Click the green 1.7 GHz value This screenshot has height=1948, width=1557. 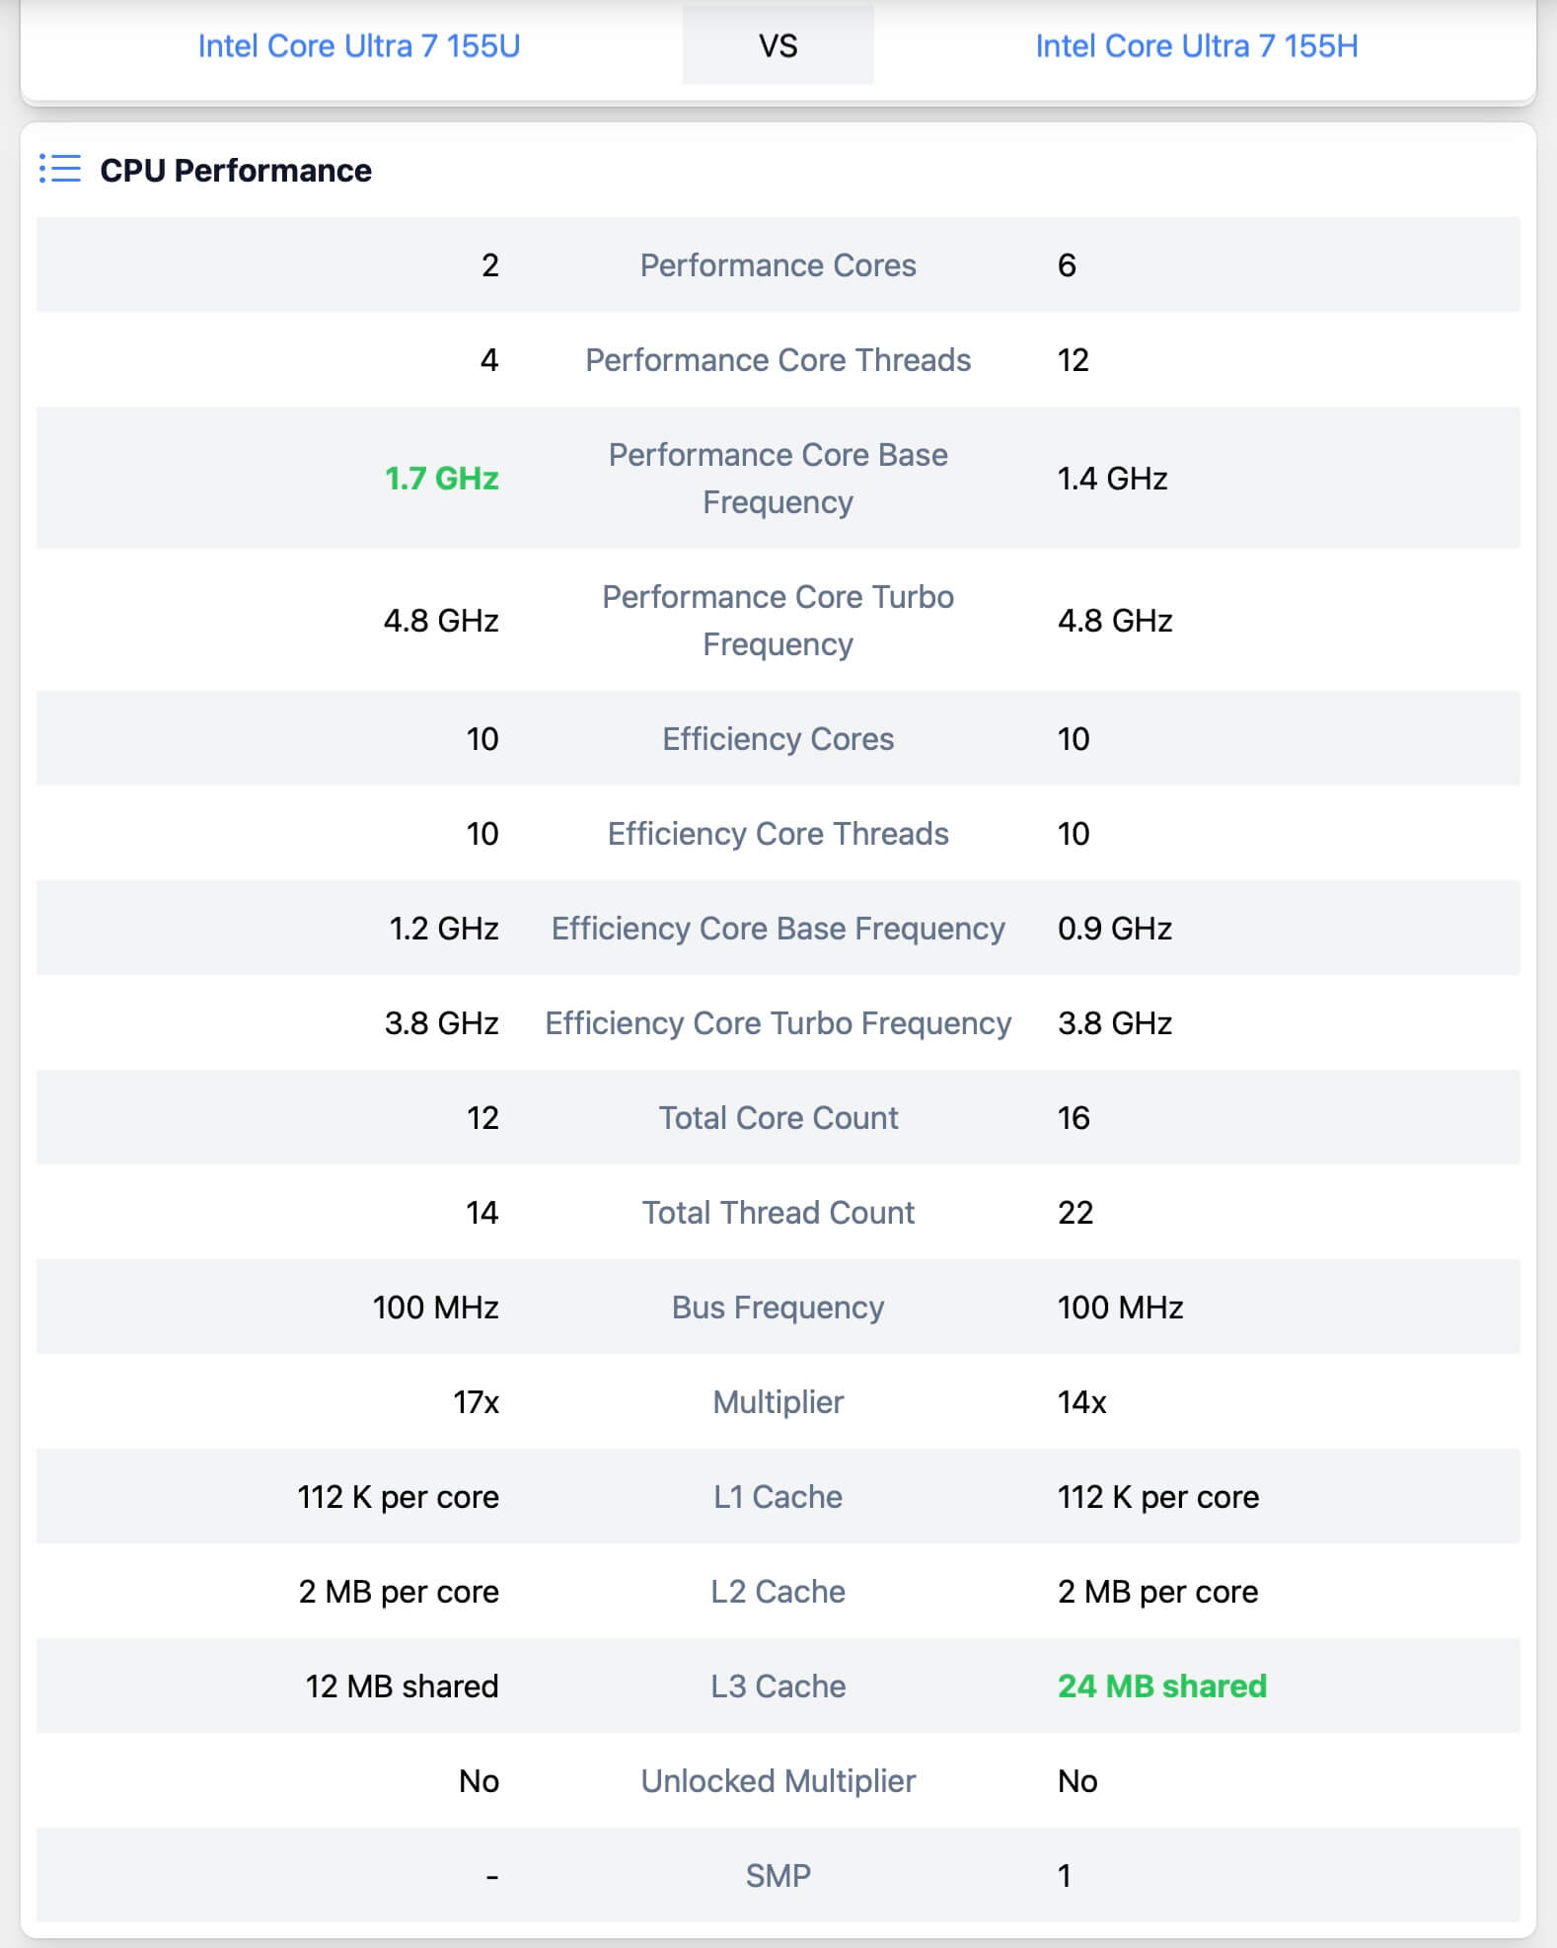click(x=441, y=479)
